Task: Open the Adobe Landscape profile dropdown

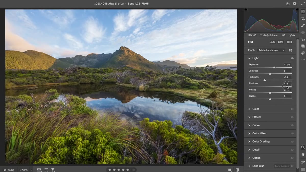Action: (x=271, y=50)
